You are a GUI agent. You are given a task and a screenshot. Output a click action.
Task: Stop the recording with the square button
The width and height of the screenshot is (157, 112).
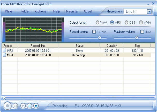[x=36, y=106]
